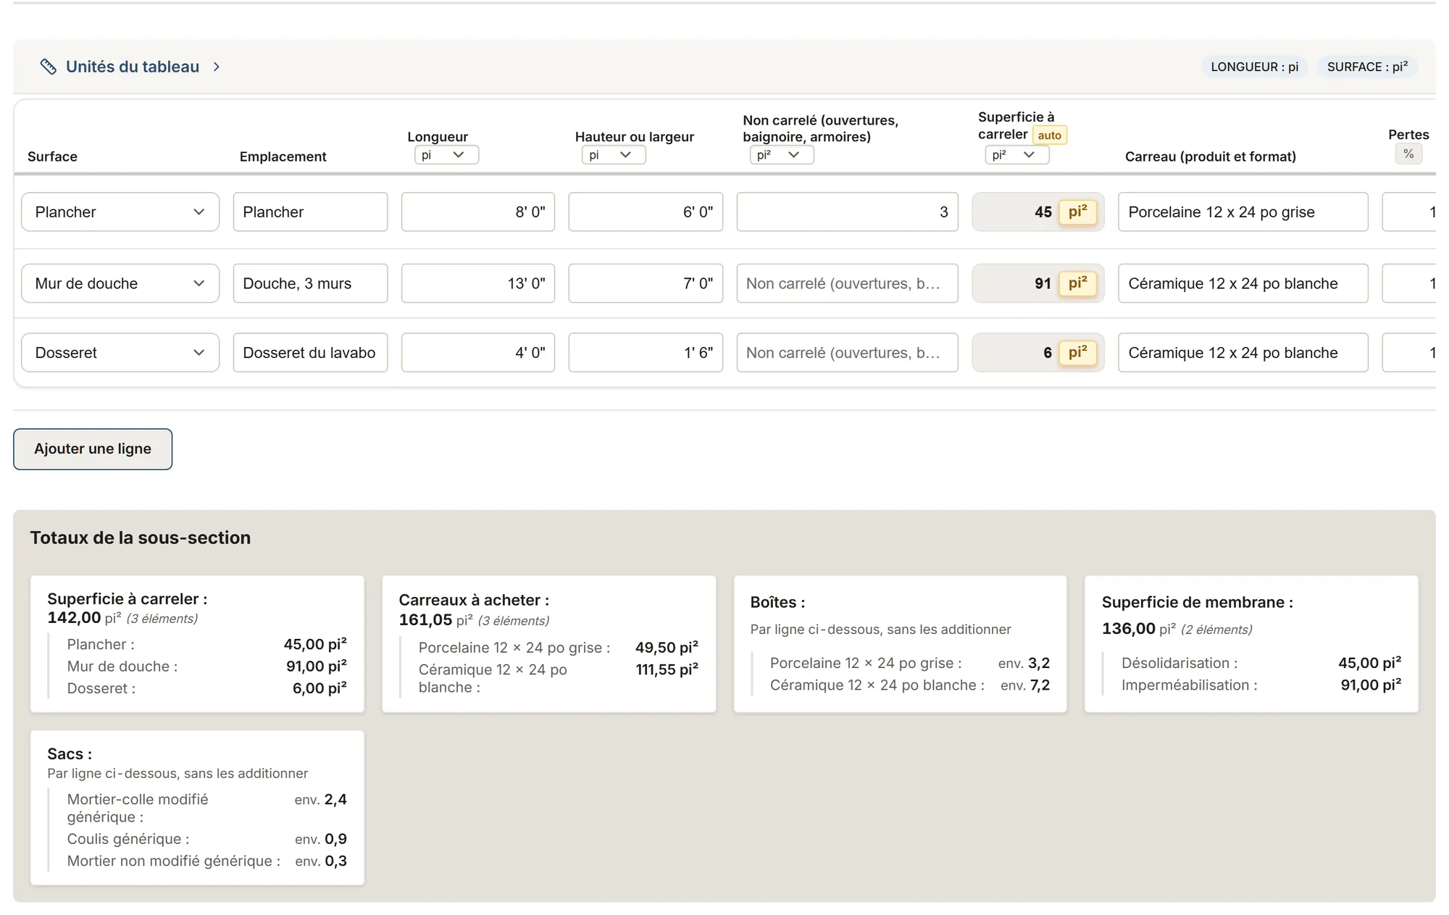Image resolution: width=1449 pixels, height=915 pixels.
Task: Edit the Douche, 3 murs emplacement field
Action: click(x=310, y=283)
